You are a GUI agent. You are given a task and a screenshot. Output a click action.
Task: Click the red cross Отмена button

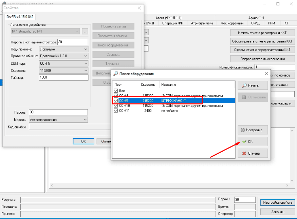[253, 153]
